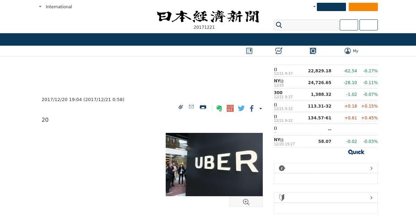Open the newspaper viewer grid icon
This screenshot has height=218, width=416.
(249, 51)
